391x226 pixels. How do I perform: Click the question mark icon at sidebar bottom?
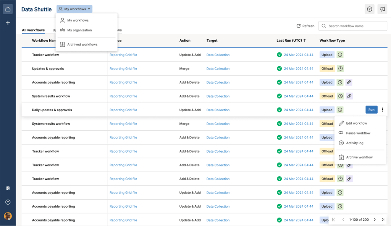(x=8, y=202)
